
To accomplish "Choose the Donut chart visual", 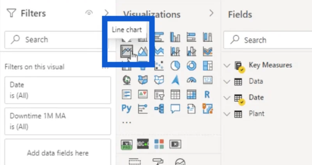I will (x=191, y=66).
